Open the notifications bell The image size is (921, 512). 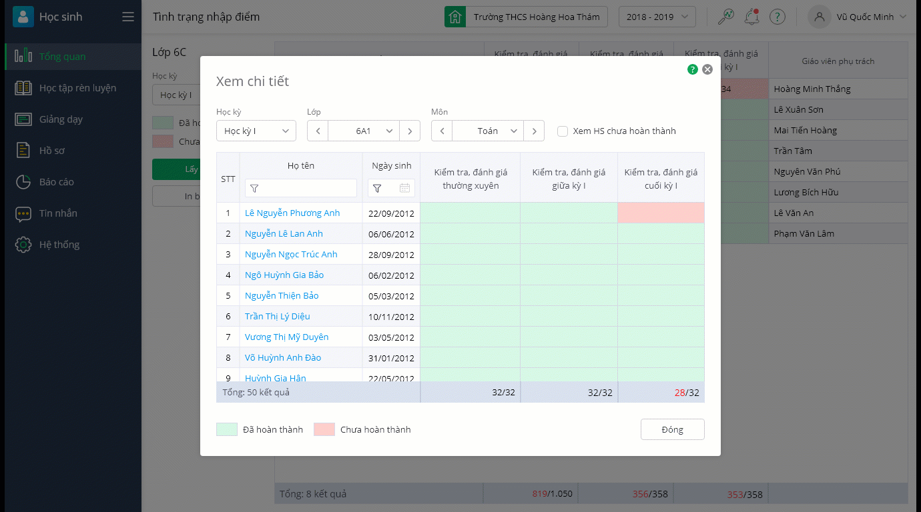[751, 17]
